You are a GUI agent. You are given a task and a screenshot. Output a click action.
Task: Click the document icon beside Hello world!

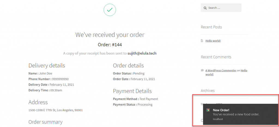202,41
